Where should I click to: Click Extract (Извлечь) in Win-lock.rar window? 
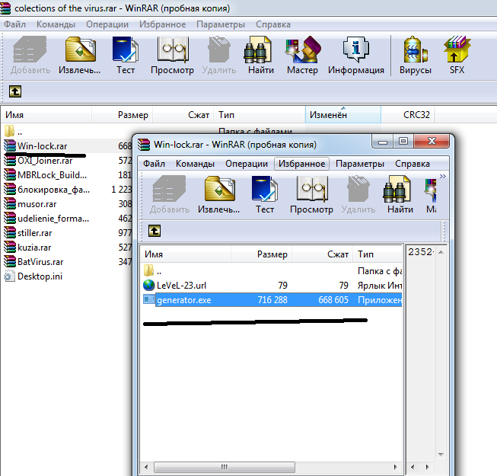(x=219, y=195)
